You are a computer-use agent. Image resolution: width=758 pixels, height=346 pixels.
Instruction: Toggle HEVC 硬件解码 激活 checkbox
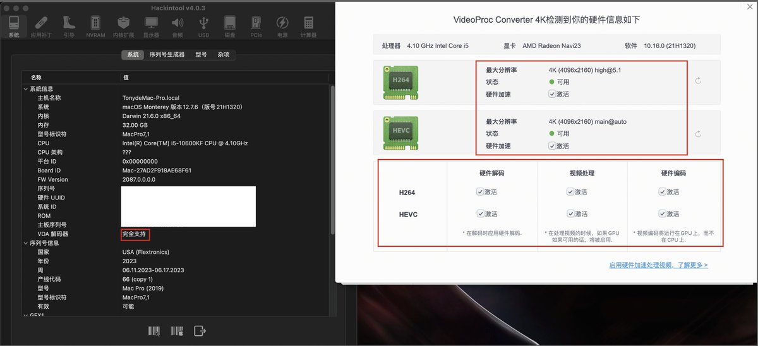[x=479, y=213]
